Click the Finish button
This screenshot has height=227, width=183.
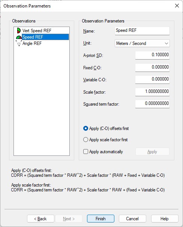click(100, 219)
